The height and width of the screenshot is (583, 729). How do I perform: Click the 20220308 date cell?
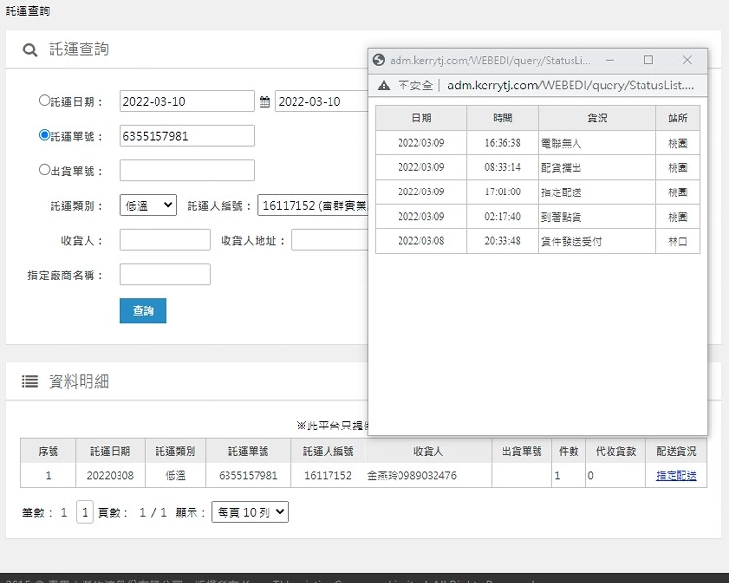[110, 475]
